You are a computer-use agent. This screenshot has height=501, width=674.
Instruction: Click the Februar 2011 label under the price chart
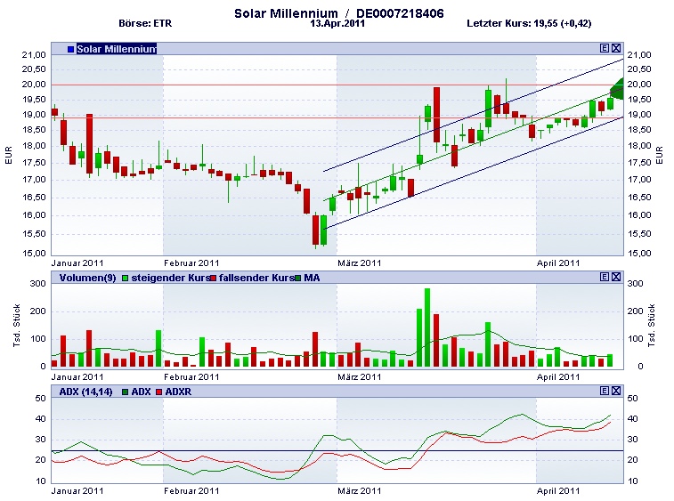pos(191,263)
